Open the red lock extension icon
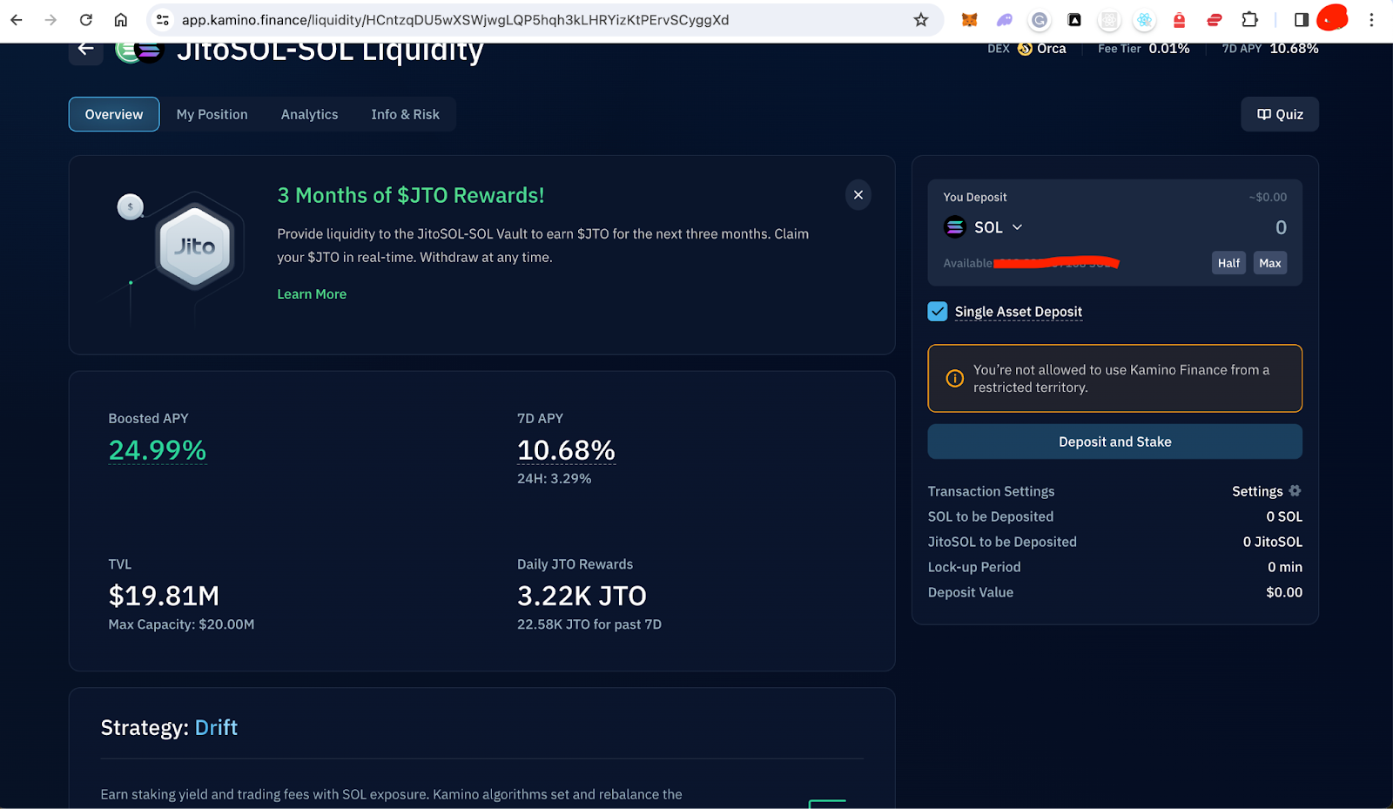Screen dimensions: 1393x809 (1179, 20)
